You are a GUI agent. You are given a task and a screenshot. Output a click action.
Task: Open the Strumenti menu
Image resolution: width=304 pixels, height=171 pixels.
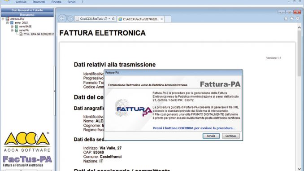[39, 2]
